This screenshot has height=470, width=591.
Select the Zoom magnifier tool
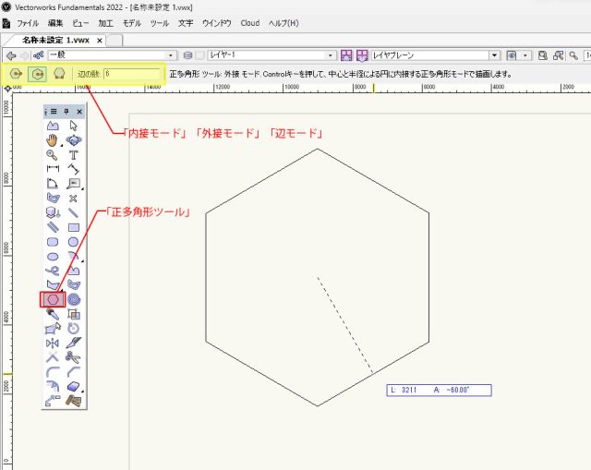click(x=53, y=155)
